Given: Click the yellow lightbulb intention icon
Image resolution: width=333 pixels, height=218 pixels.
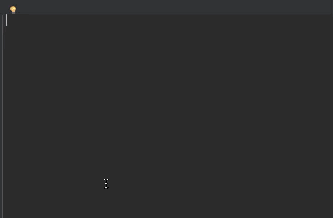Looking at the screenshot, I should pos(13,10).
